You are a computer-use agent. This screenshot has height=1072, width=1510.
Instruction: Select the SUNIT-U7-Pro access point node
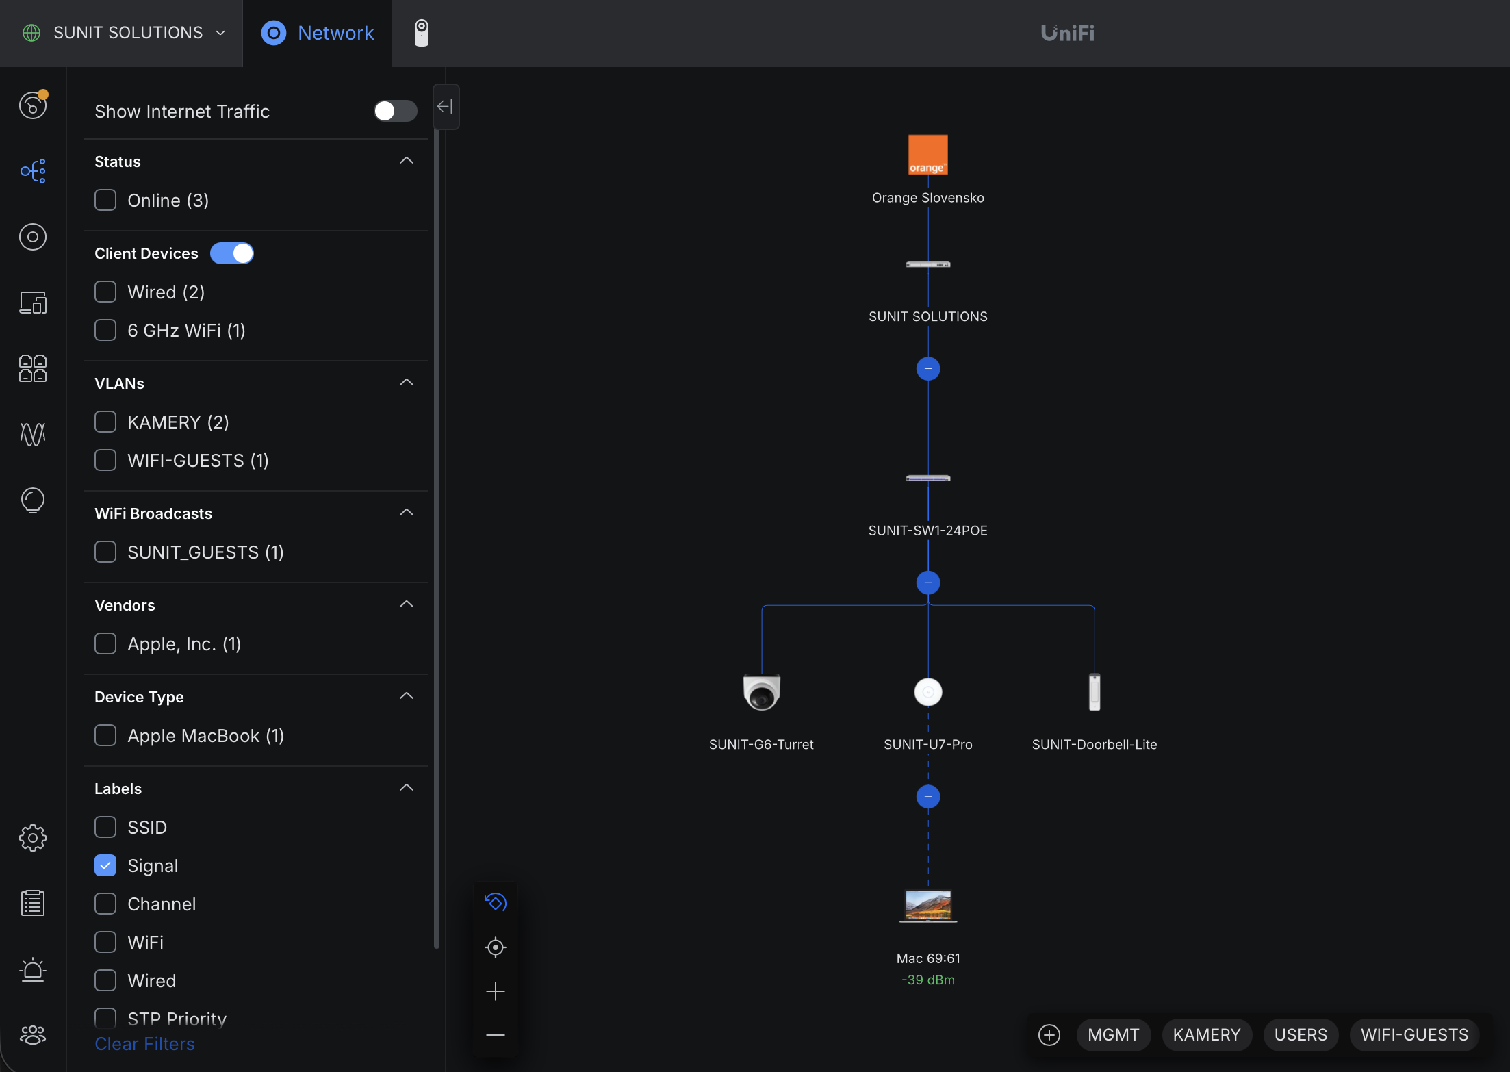click(x=927, y=692)
